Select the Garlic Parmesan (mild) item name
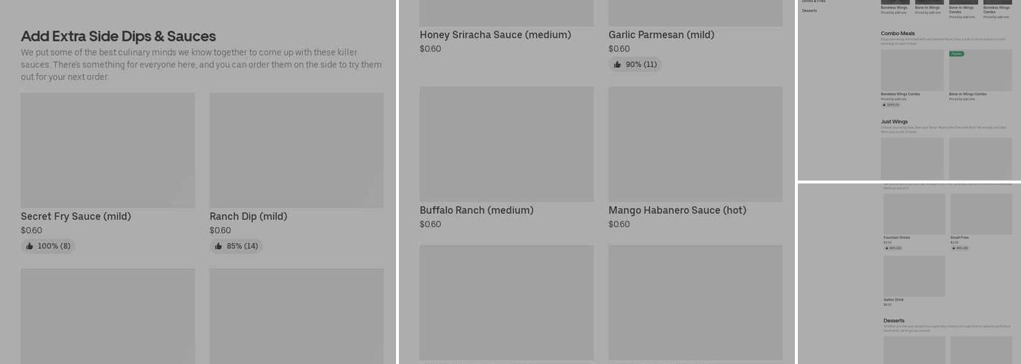This screenshot has height=364, width=1021. tap(661, 35)
